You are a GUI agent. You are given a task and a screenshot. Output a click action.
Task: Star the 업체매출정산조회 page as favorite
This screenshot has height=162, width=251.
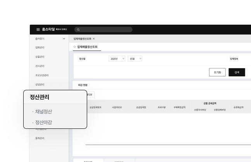point(75,47)
